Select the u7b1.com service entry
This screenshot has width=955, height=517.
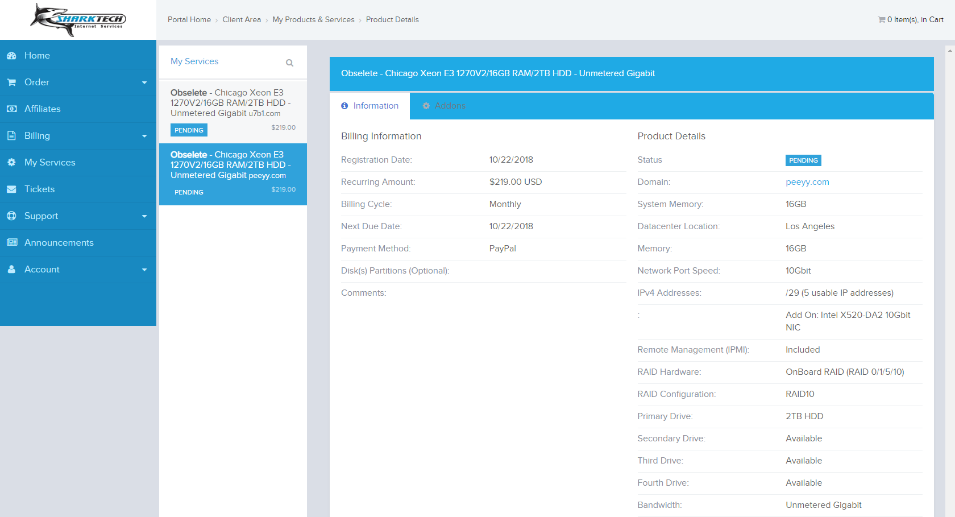[232, 111]
